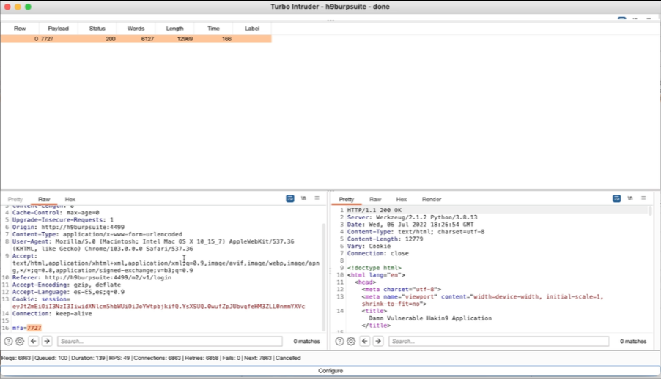The height and width of the screenshot is (379, 661).
Task: Open request search help icon
Action: (8, 341)
